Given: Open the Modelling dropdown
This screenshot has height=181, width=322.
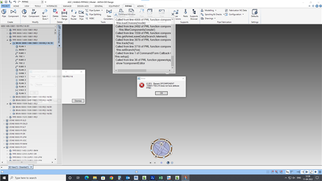Looking at the screenshot, I should click(208, 10).
